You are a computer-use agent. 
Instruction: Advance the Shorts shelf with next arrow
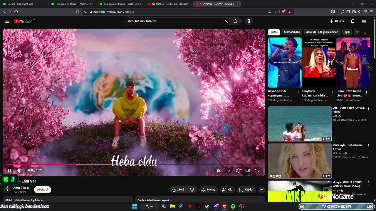point(369,68)
